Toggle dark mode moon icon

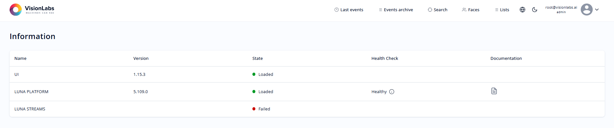(535, 10)
